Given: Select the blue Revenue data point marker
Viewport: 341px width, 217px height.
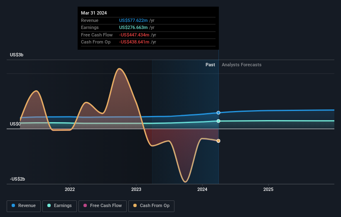Looking at the screenshot, I should point(218,113).
